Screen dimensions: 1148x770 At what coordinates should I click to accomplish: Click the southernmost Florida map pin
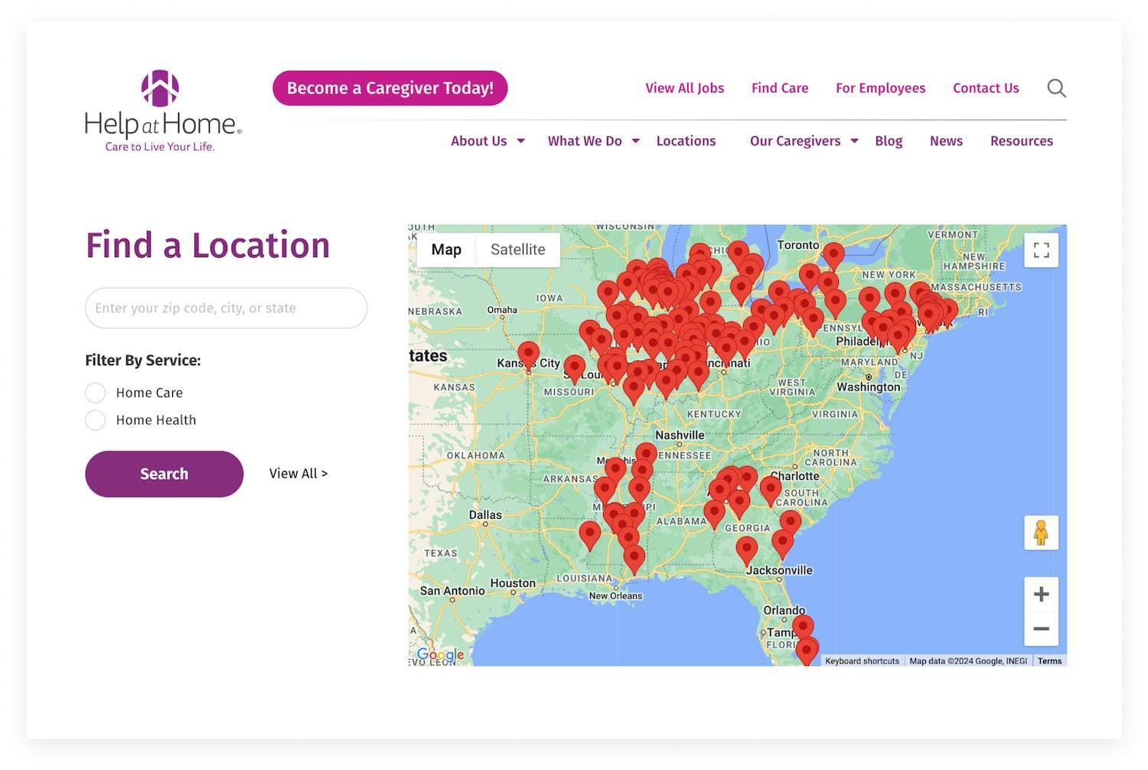coord(807,651)
